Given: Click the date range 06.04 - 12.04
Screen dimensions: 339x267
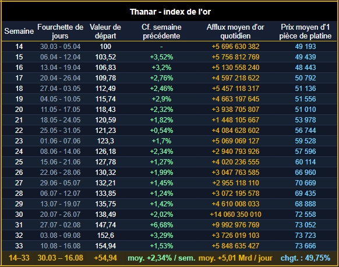Looking at the screenshot, I should pos(60,57).
